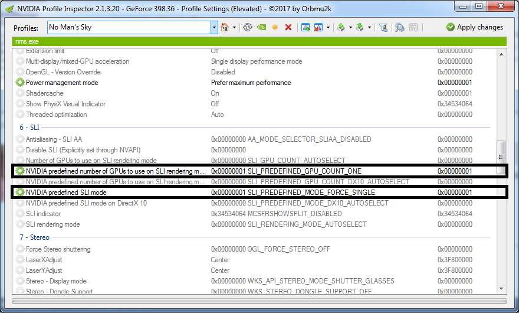Open the import profile dropdown arrow
The width and height of the screenshot is (519, 313).
pyautogui.click(x=369, y=28)
